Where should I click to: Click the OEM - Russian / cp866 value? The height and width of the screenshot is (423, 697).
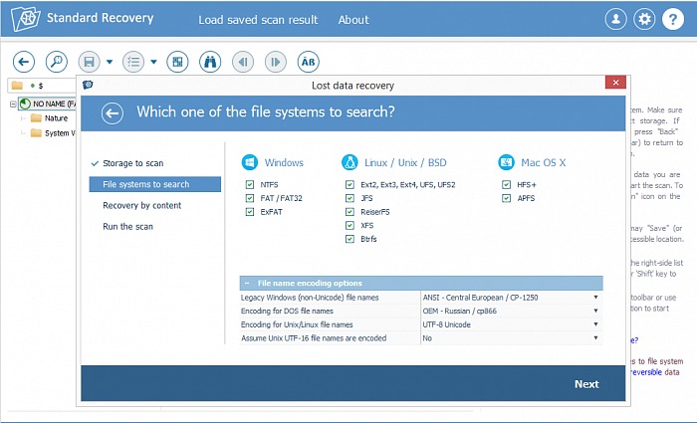(x=460, y=311)
